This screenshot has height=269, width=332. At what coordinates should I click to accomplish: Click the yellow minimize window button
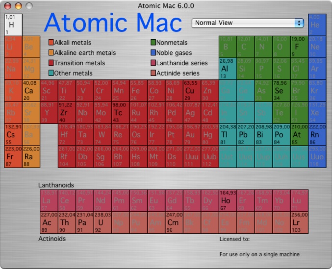(x=18, y=6)
